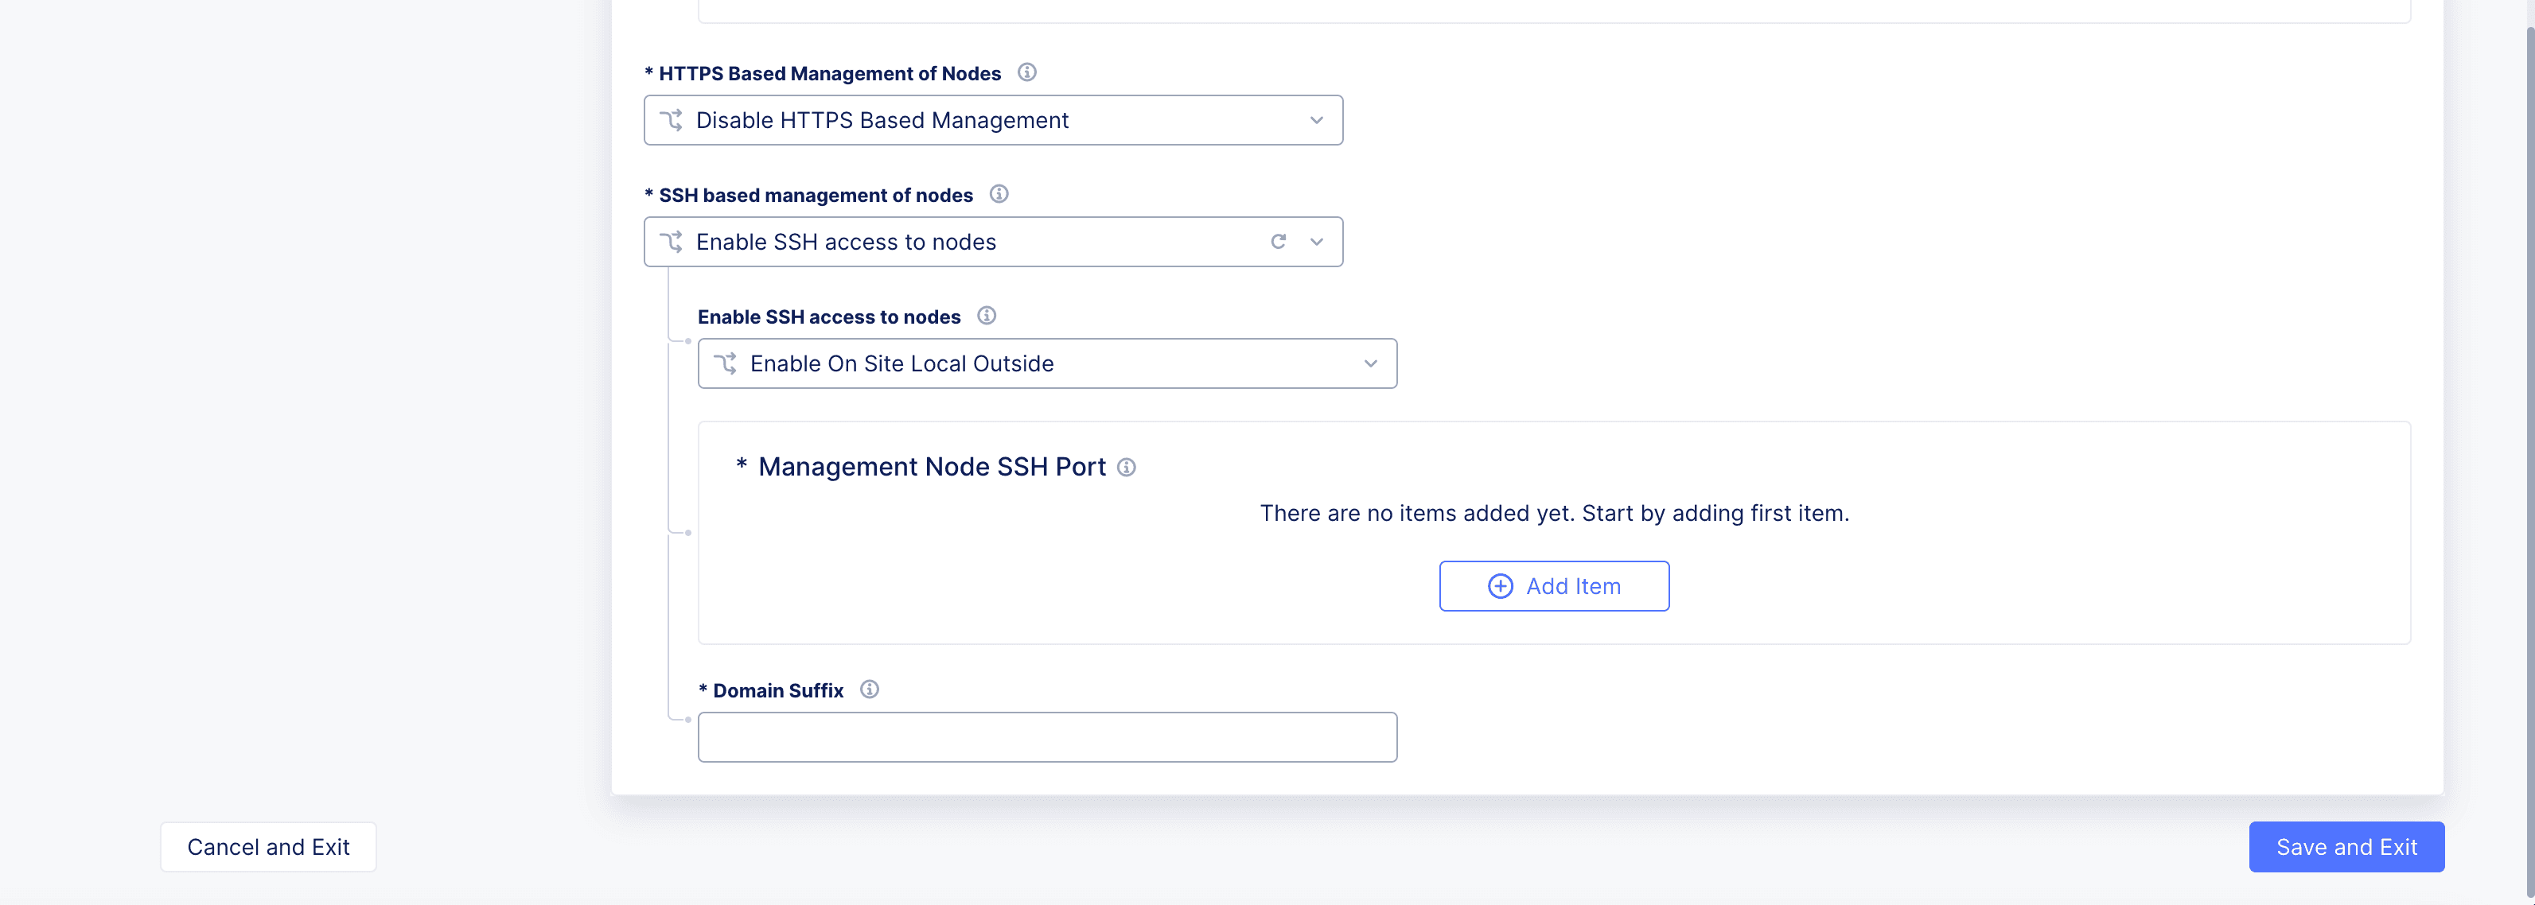
Task: Click the Domain Suffix input field
Action: pyautogui.click(x=1048, y=737)
